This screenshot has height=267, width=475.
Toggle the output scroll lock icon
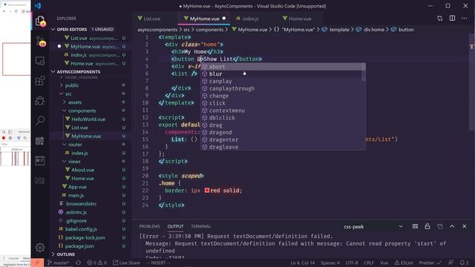tap(427, 226)
